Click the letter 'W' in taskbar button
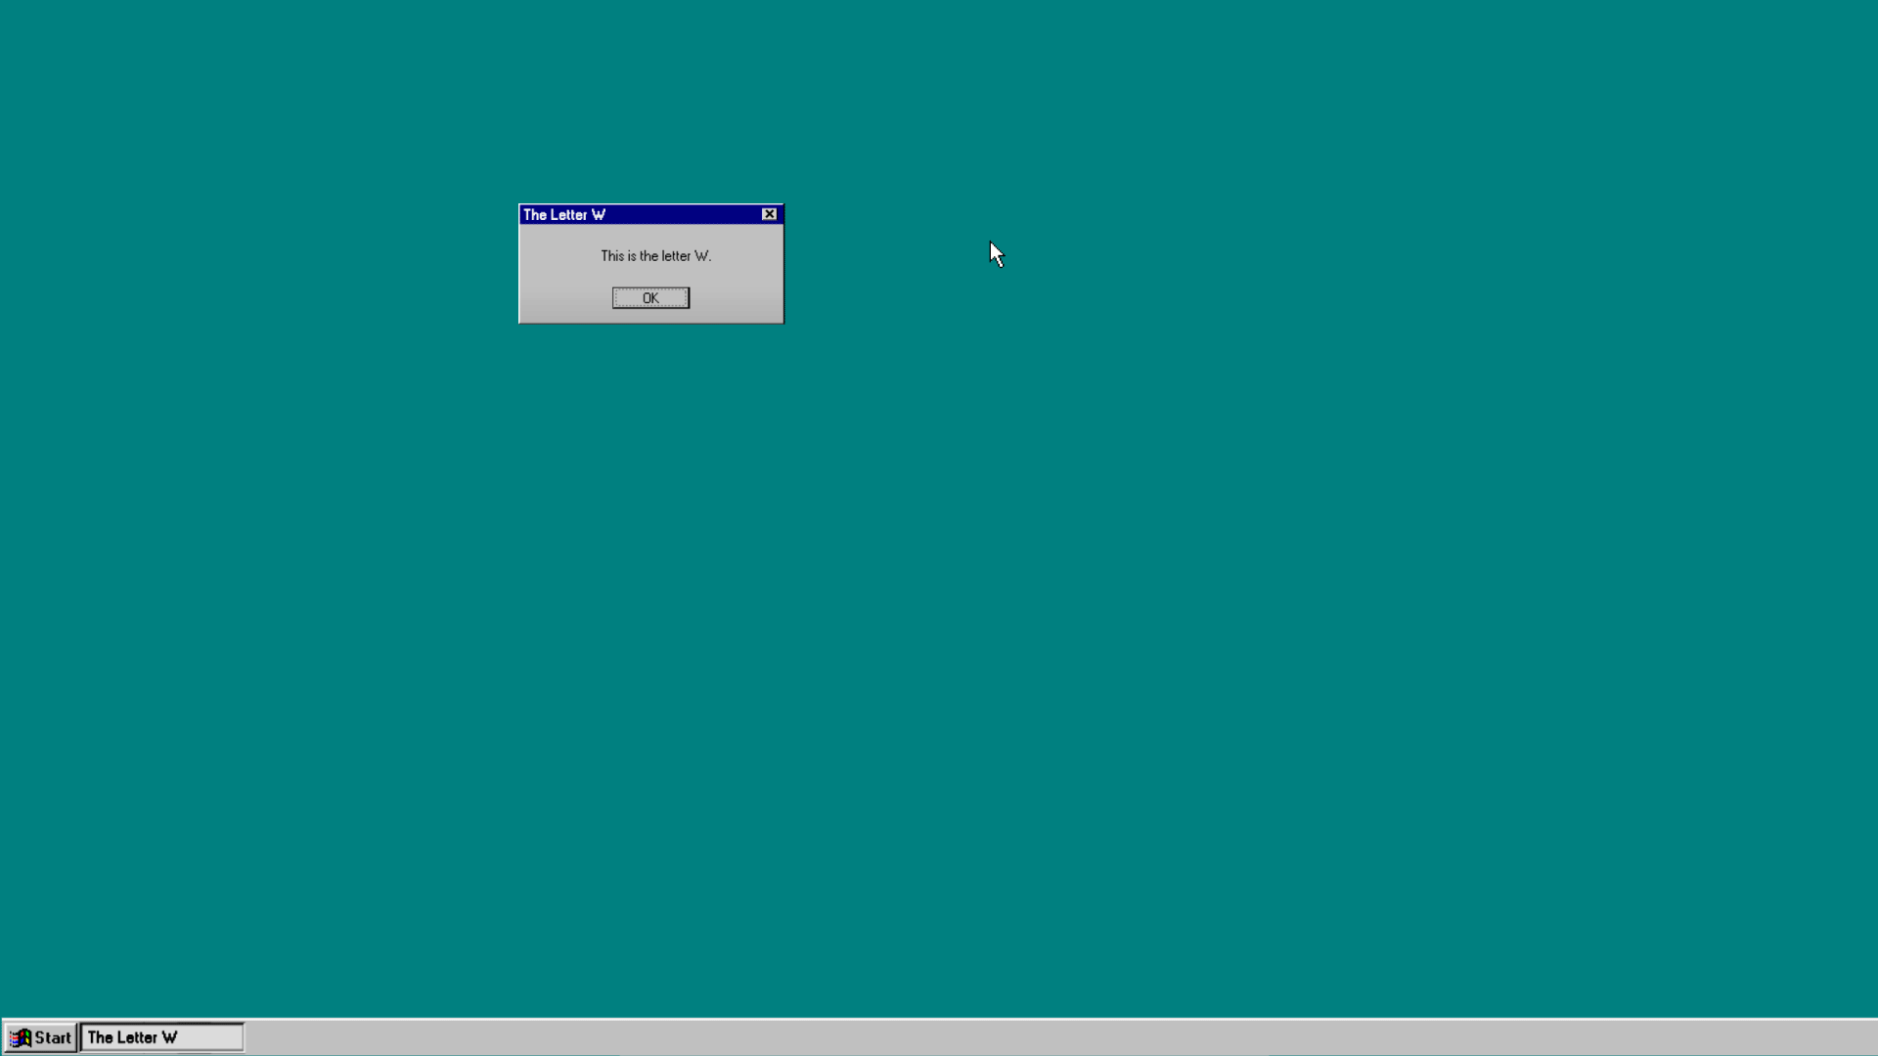 pos(170,1037)
